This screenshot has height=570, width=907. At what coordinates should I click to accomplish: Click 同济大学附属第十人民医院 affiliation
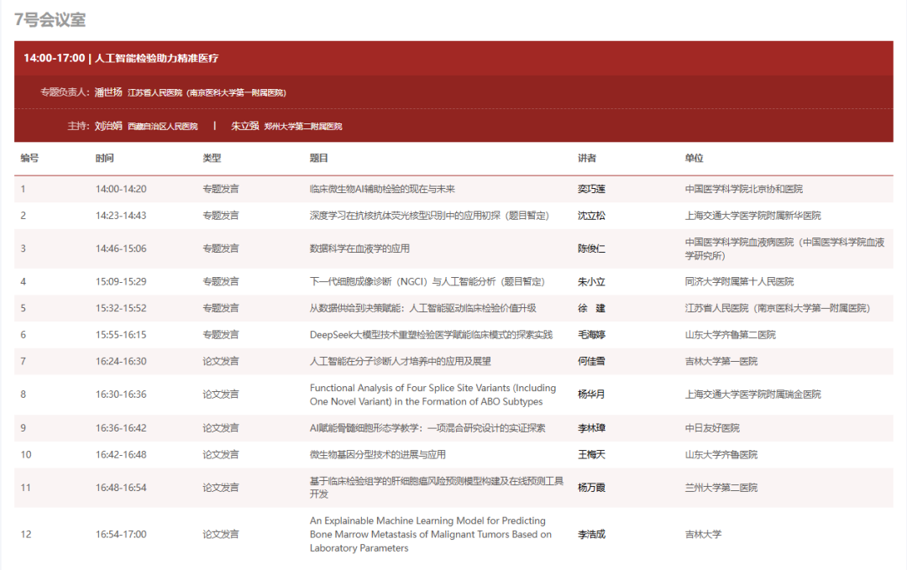tap(739, 281)
